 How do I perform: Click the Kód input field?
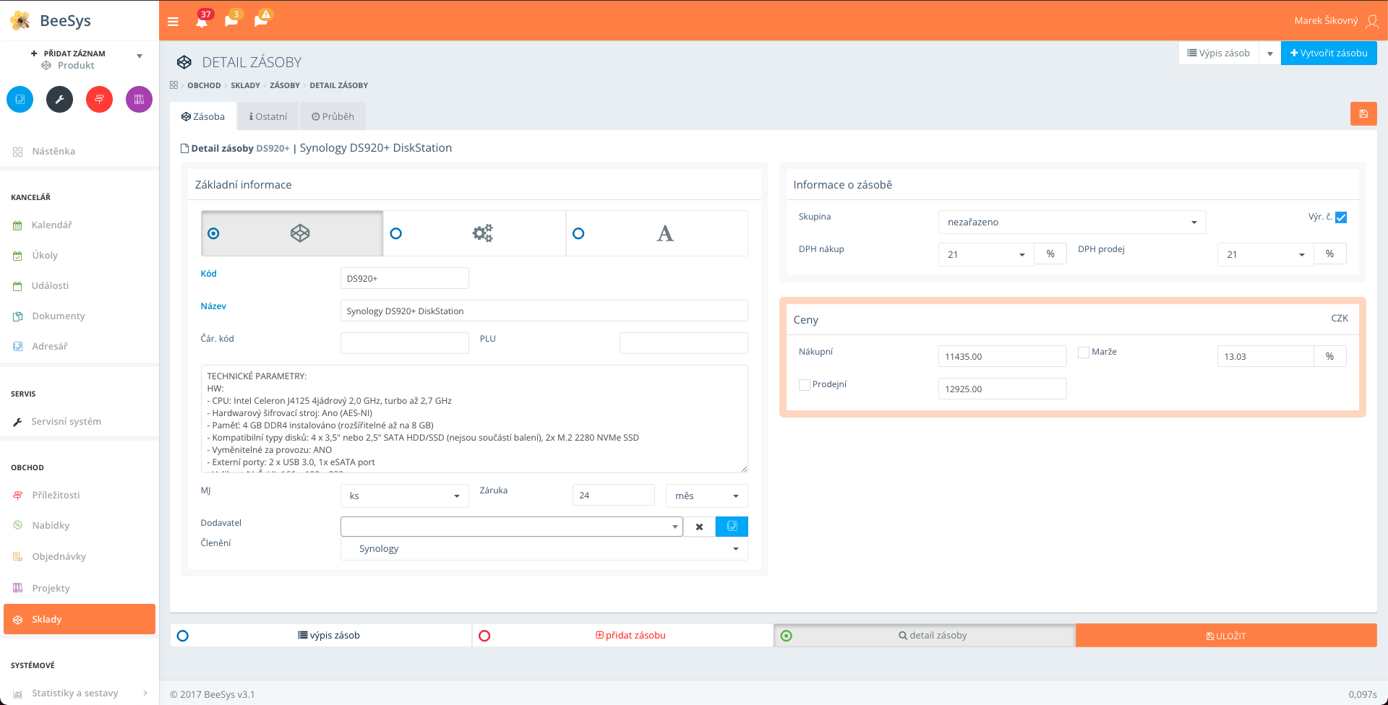coord(404,278)
